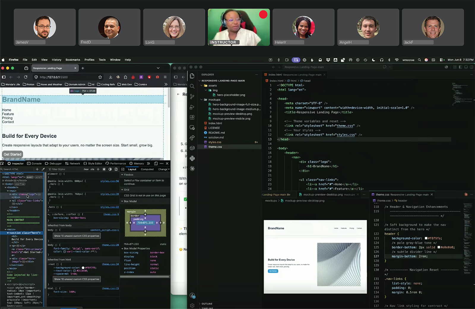The image size is (475, 309).
Task: Toggle VS Code primary sidebar layout button
Action: click(460, 67)
